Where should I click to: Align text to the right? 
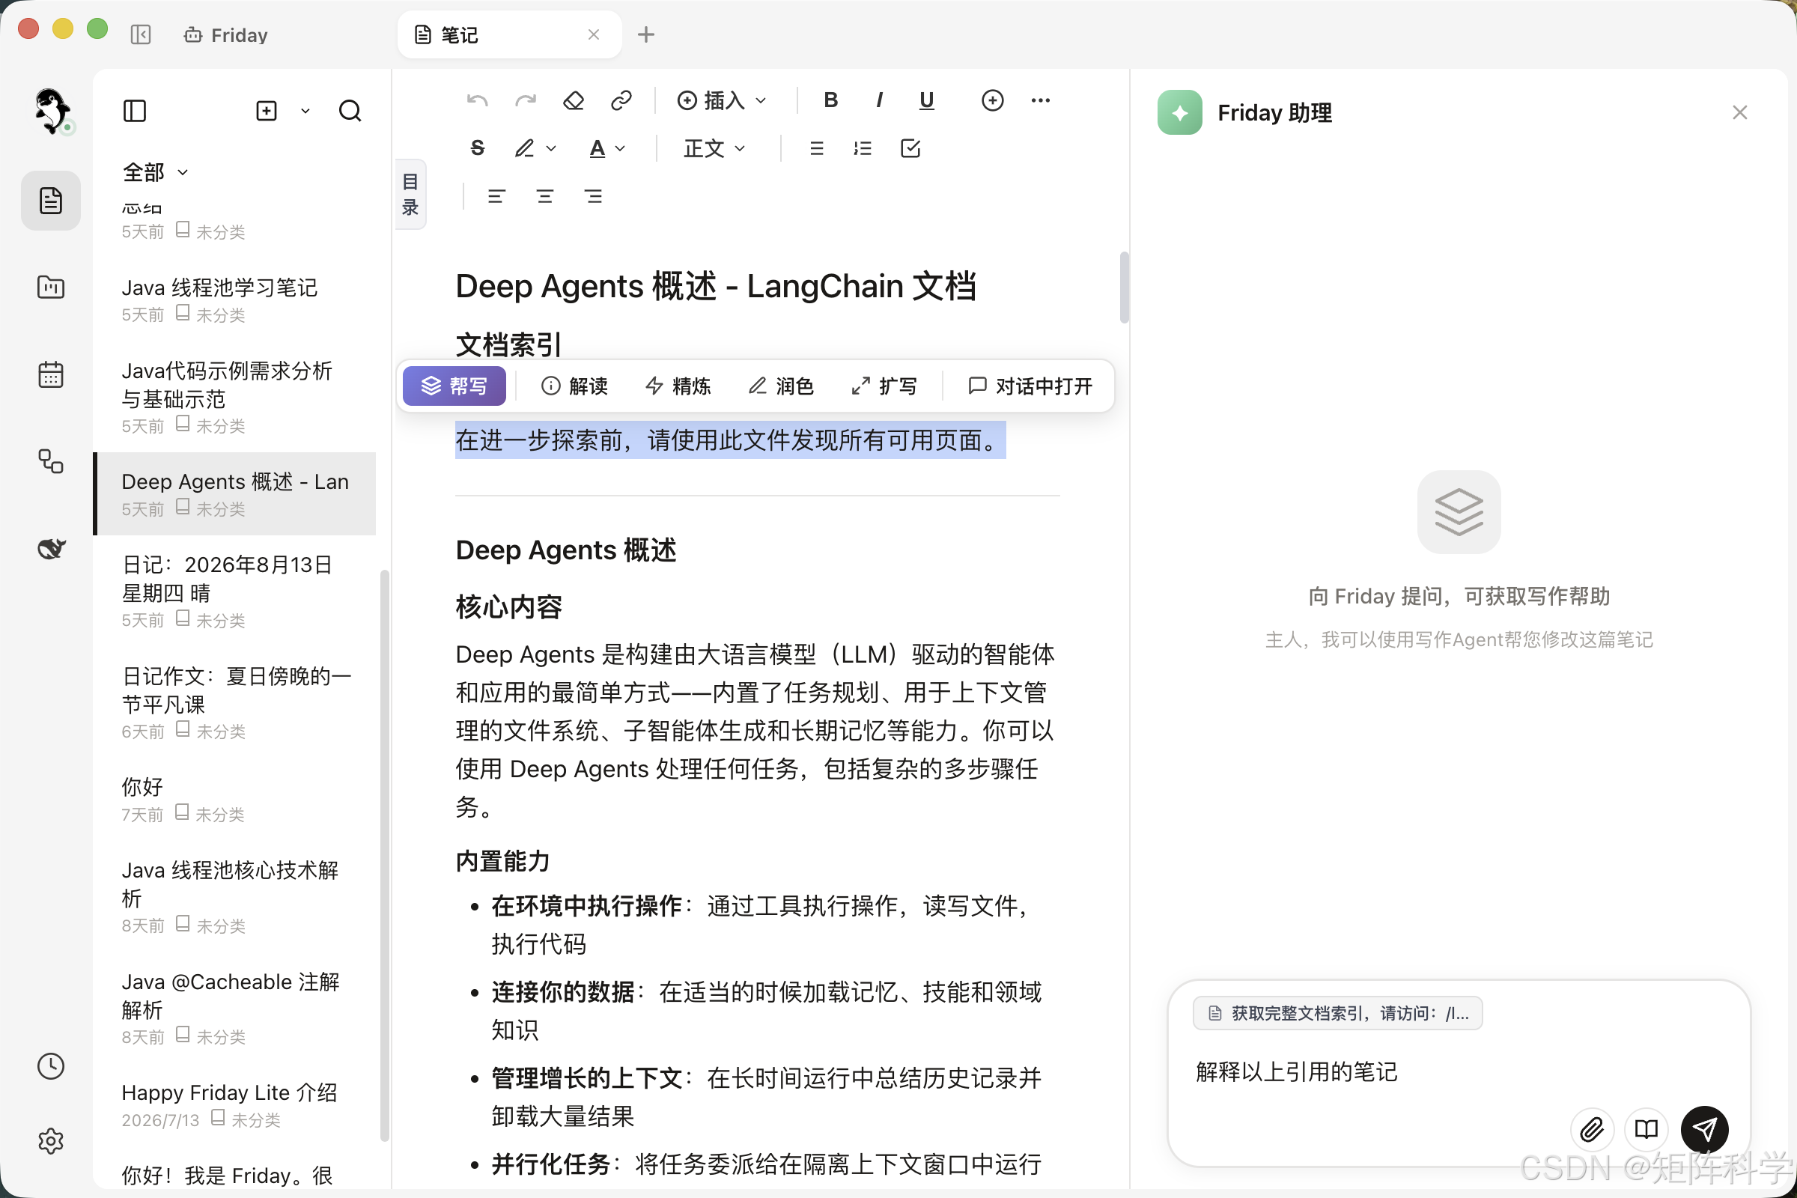593,196
